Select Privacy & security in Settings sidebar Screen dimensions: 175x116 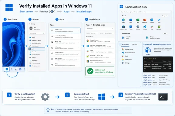(37, 63)
